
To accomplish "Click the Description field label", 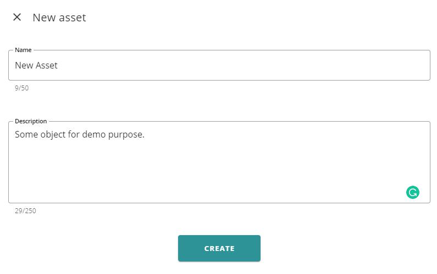I will tap(31, 121).
